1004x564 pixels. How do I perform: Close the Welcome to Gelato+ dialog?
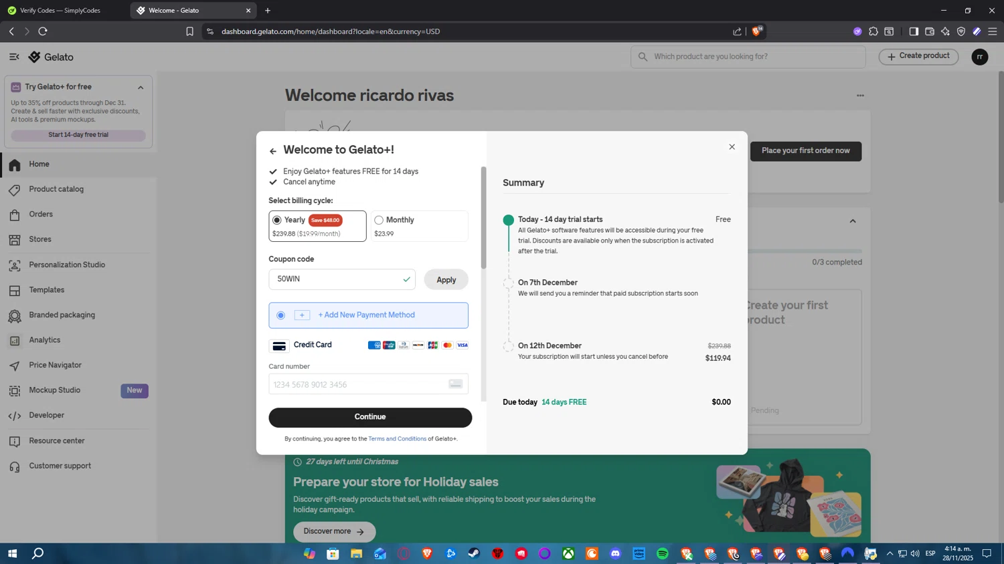pos(732,147)
